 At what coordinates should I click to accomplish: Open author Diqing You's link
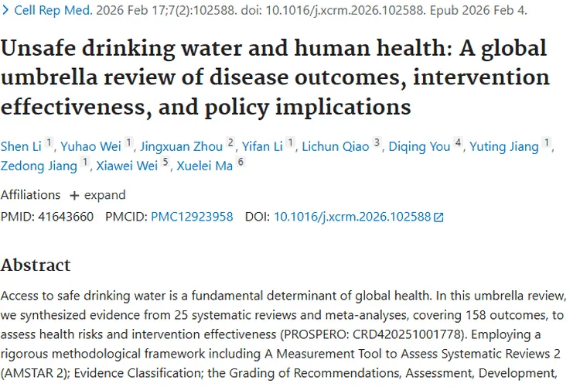click(x=418, y=147)
